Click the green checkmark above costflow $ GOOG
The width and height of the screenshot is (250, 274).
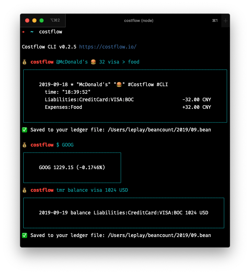pyautogui.click(x=25, y=130)
